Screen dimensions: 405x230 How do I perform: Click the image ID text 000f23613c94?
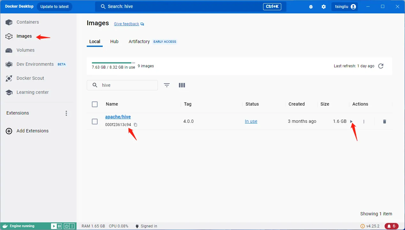118,125
